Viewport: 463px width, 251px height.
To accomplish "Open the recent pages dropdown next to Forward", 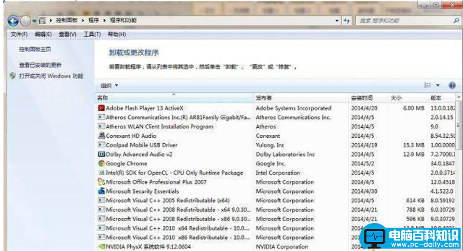I will tap(34, 21).
